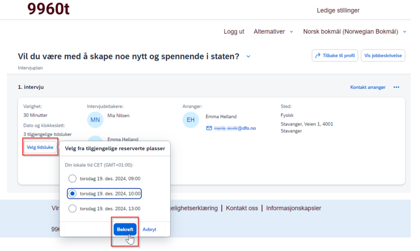Click Tilbake til profil button
This screenshot has width=420, height=251.
point(335,56)
